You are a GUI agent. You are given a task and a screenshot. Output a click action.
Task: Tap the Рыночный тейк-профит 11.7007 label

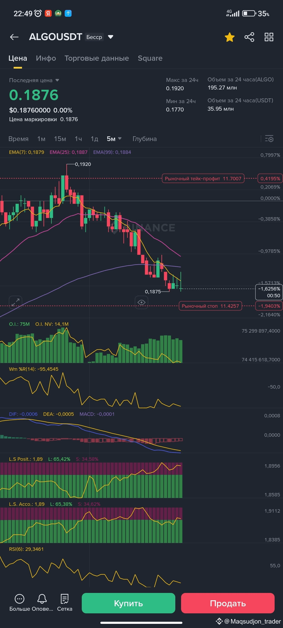(x=203, y=178)
